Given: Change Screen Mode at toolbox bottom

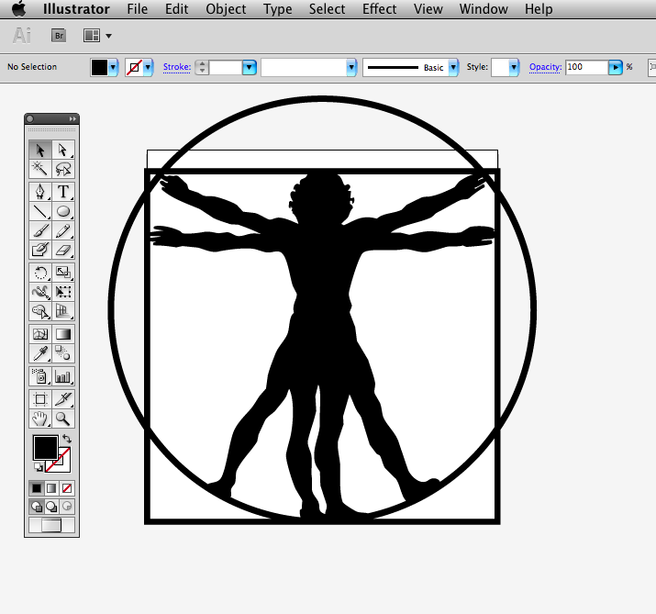Looking at the screenshot, I should click(51, 525).
